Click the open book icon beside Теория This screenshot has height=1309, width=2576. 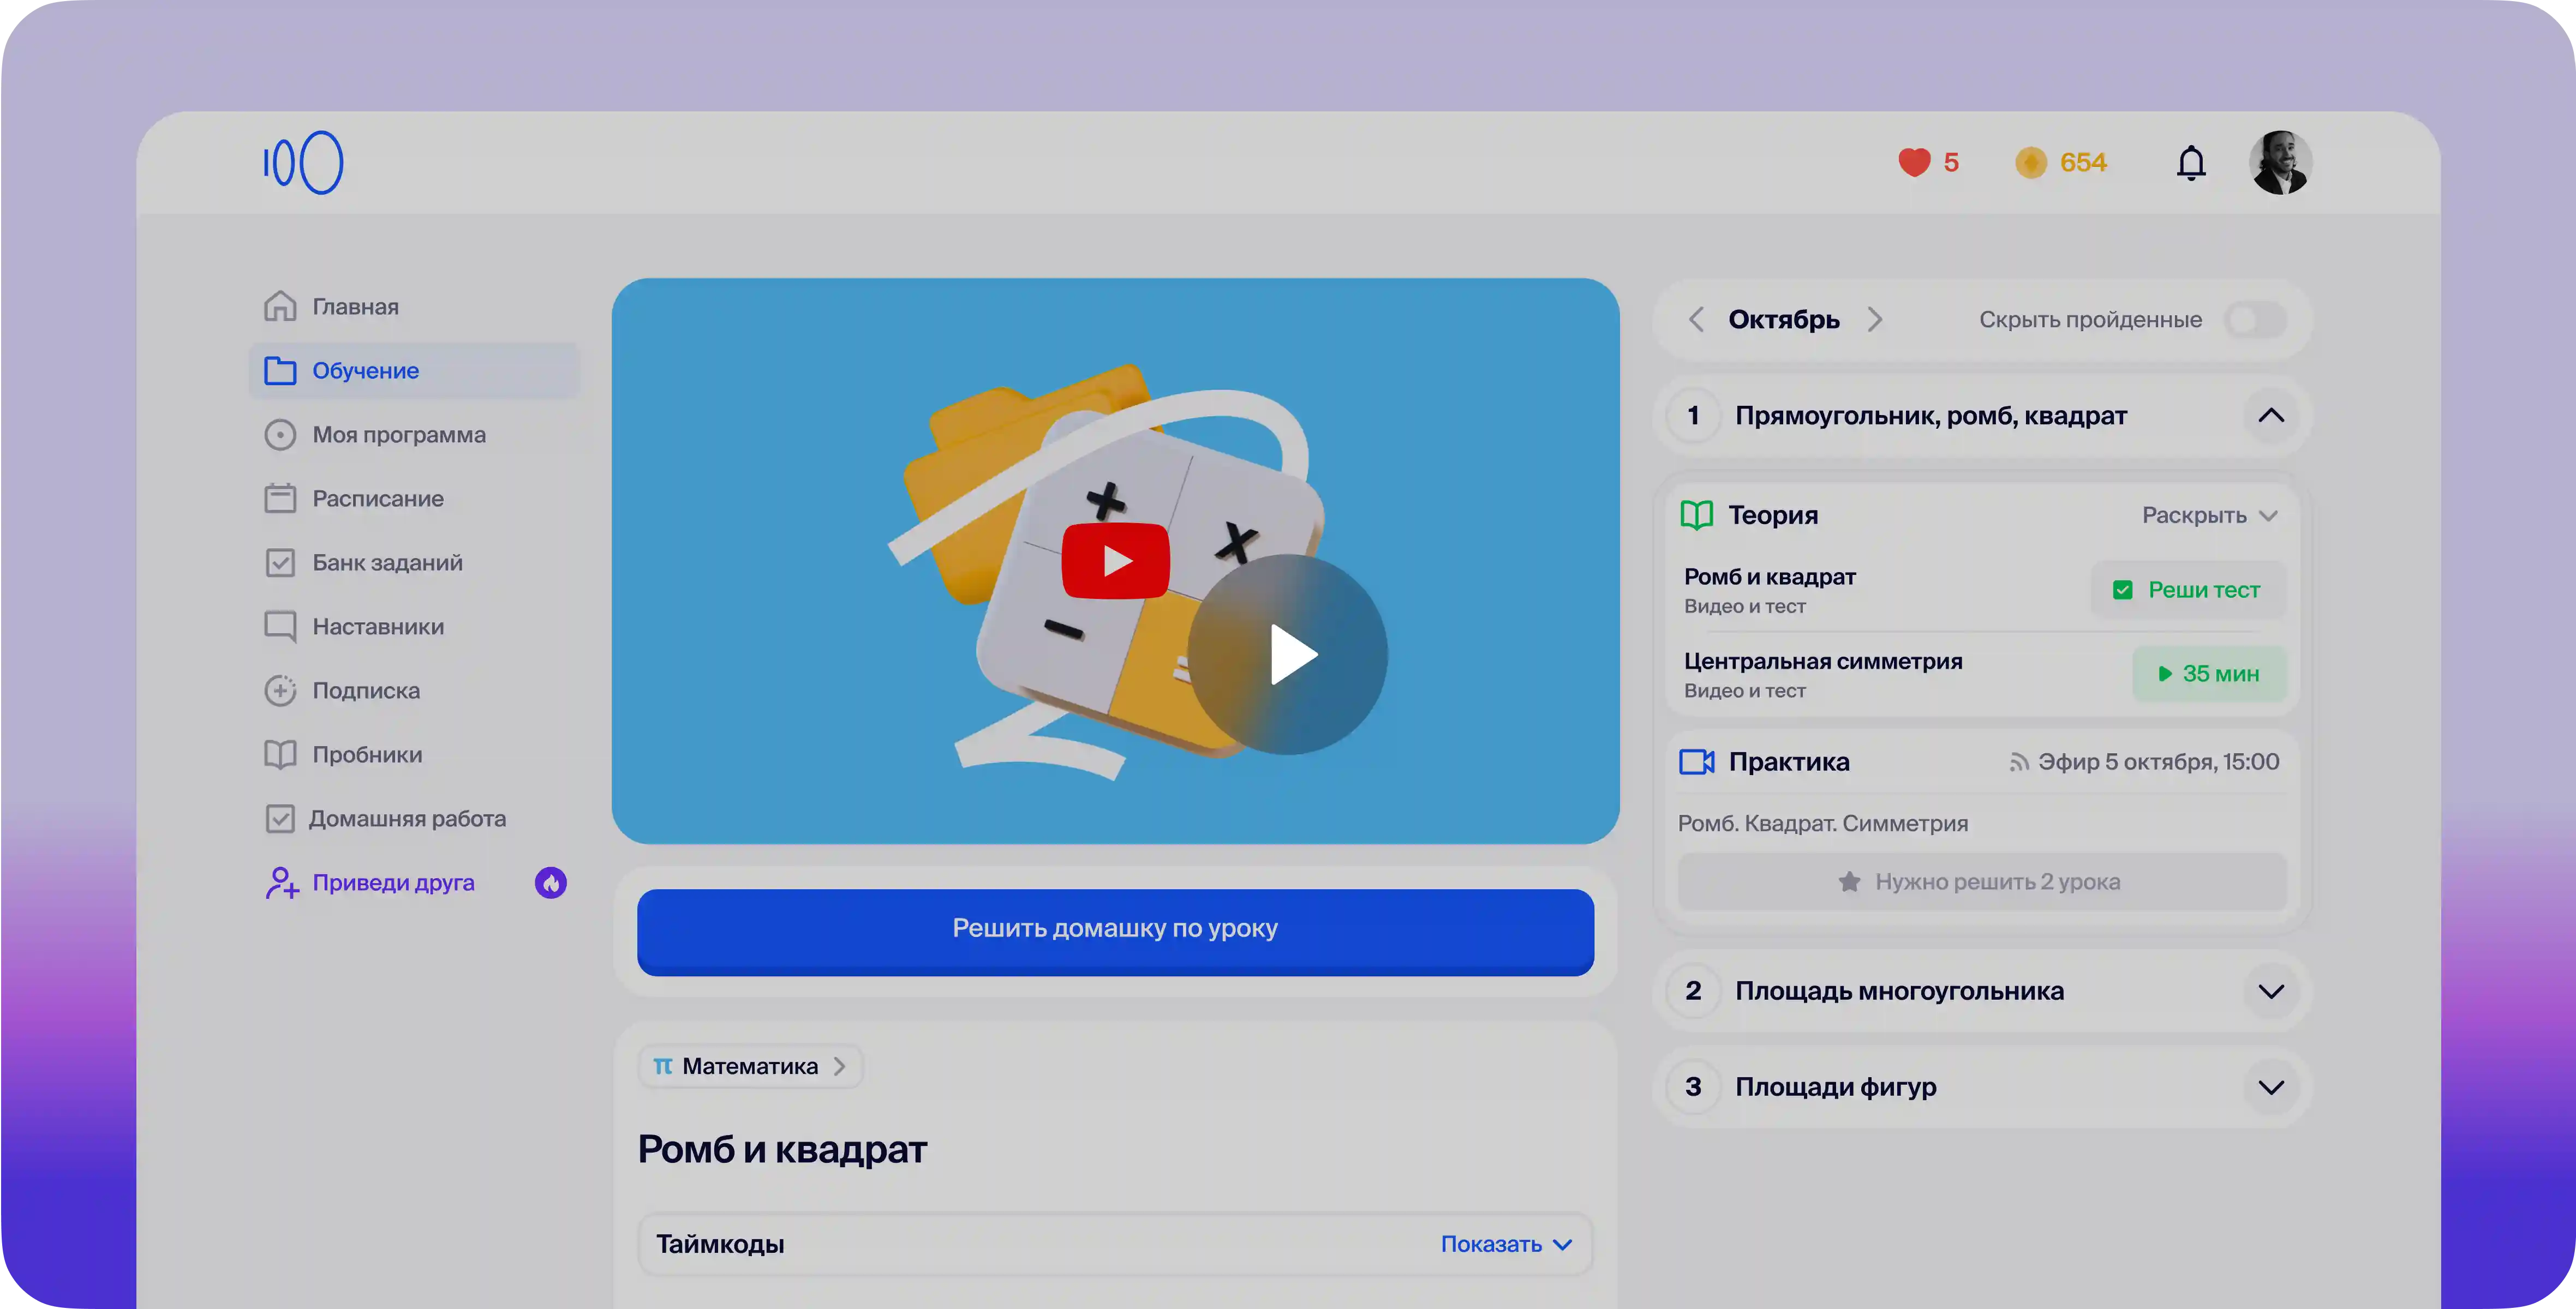(1697, 515)
